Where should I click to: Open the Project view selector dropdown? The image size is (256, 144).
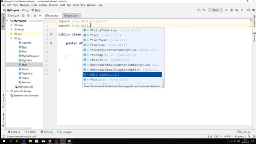(x=14, y=16)
